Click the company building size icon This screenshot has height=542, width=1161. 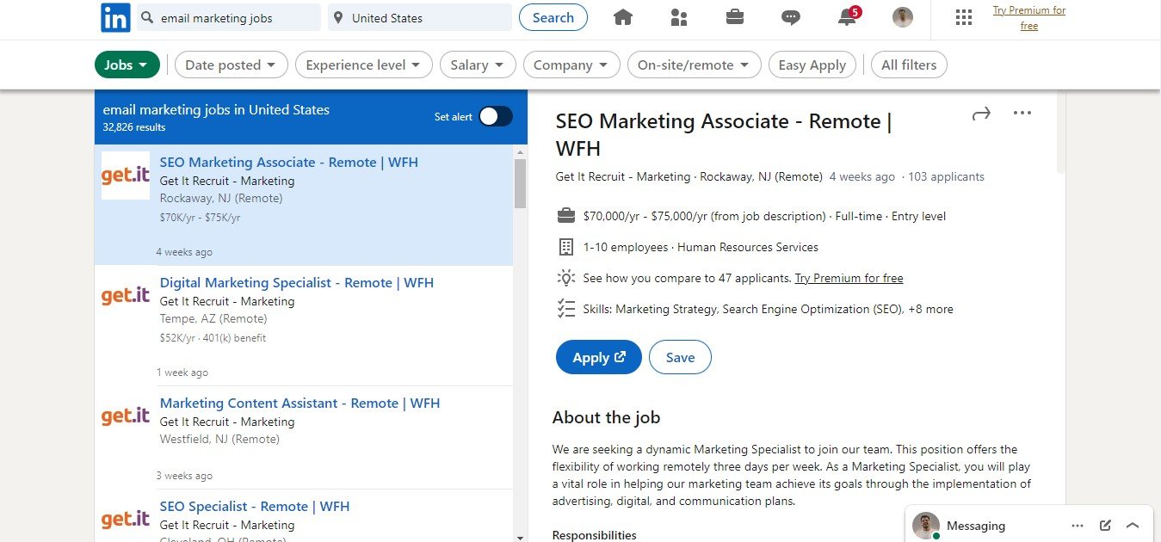pyautogui.click(x=566, y=247)
